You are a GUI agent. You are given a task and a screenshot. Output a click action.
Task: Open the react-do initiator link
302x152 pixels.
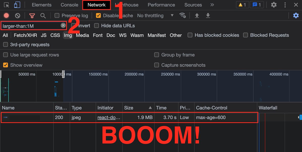(x=109, y=117)
